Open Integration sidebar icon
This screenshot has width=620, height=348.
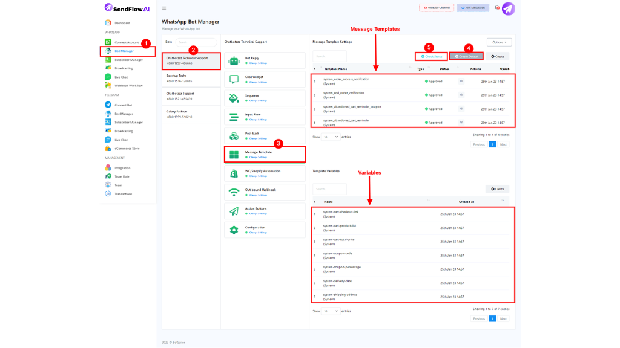[x=108, y=168]
